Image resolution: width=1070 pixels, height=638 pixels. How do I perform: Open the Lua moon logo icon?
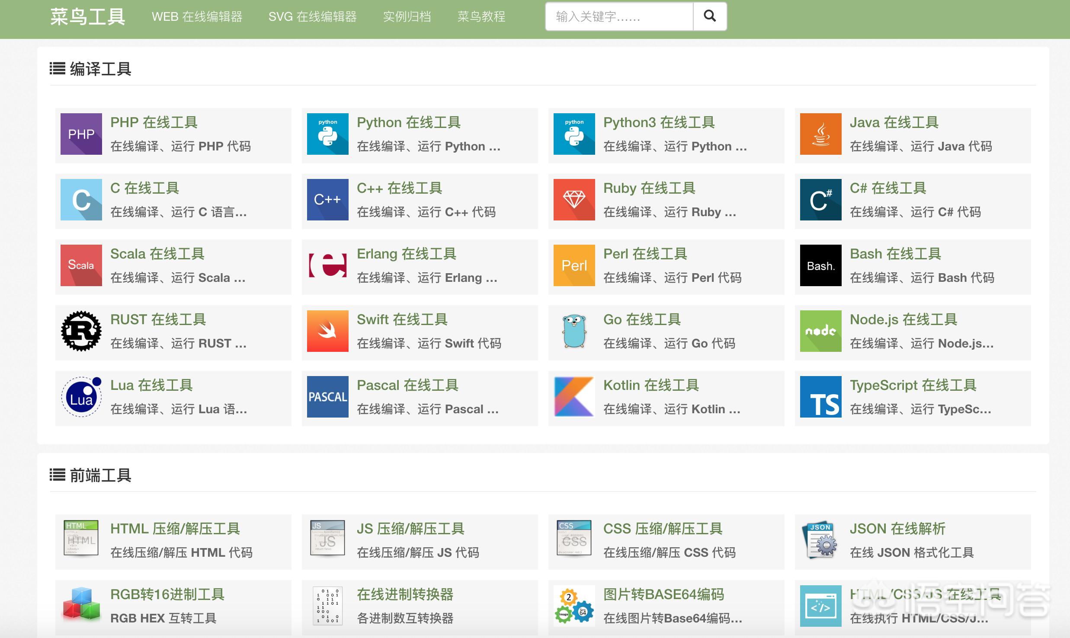click(x=81, y=397)
